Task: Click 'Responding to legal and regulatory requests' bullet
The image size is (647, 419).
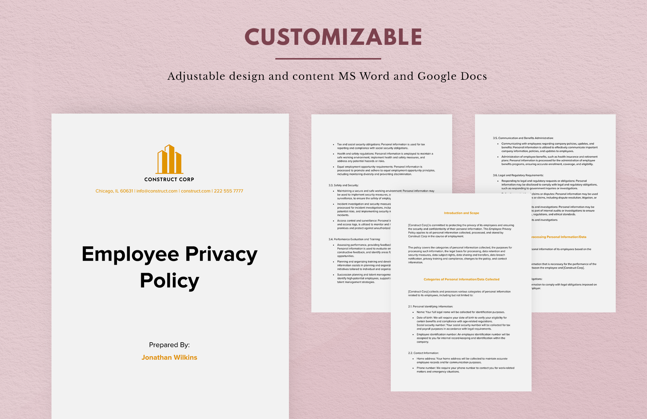Action: click(x=550, y=185)
